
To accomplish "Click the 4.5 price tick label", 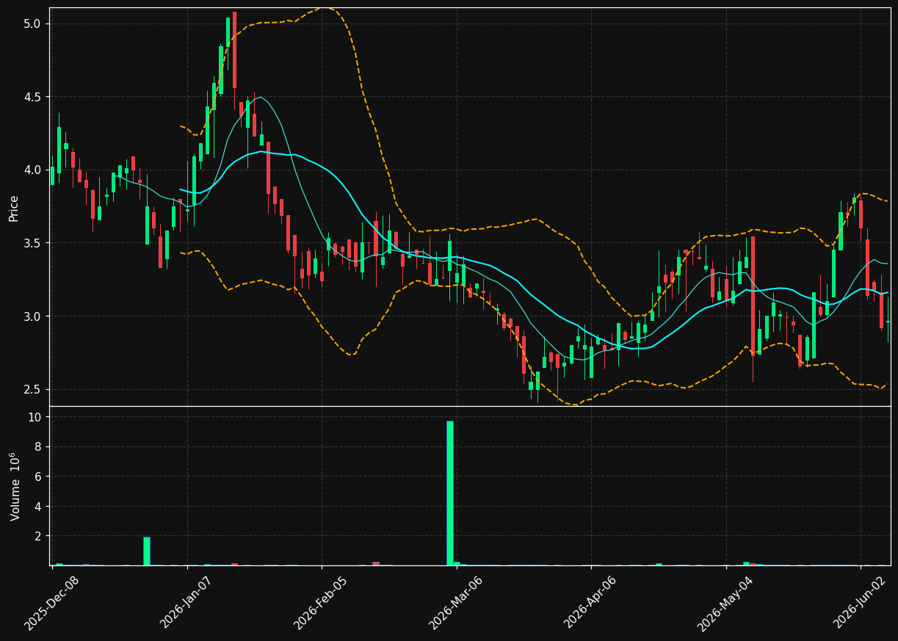I will [34, 97].
